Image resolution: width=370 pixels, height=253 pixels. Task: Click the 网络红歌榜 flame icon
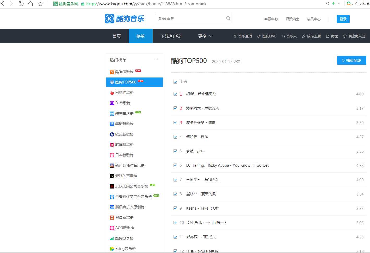[112, 93]
